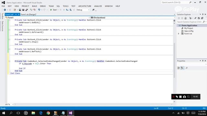Click the Find in Files toolbar icon

tap(93, 10)
